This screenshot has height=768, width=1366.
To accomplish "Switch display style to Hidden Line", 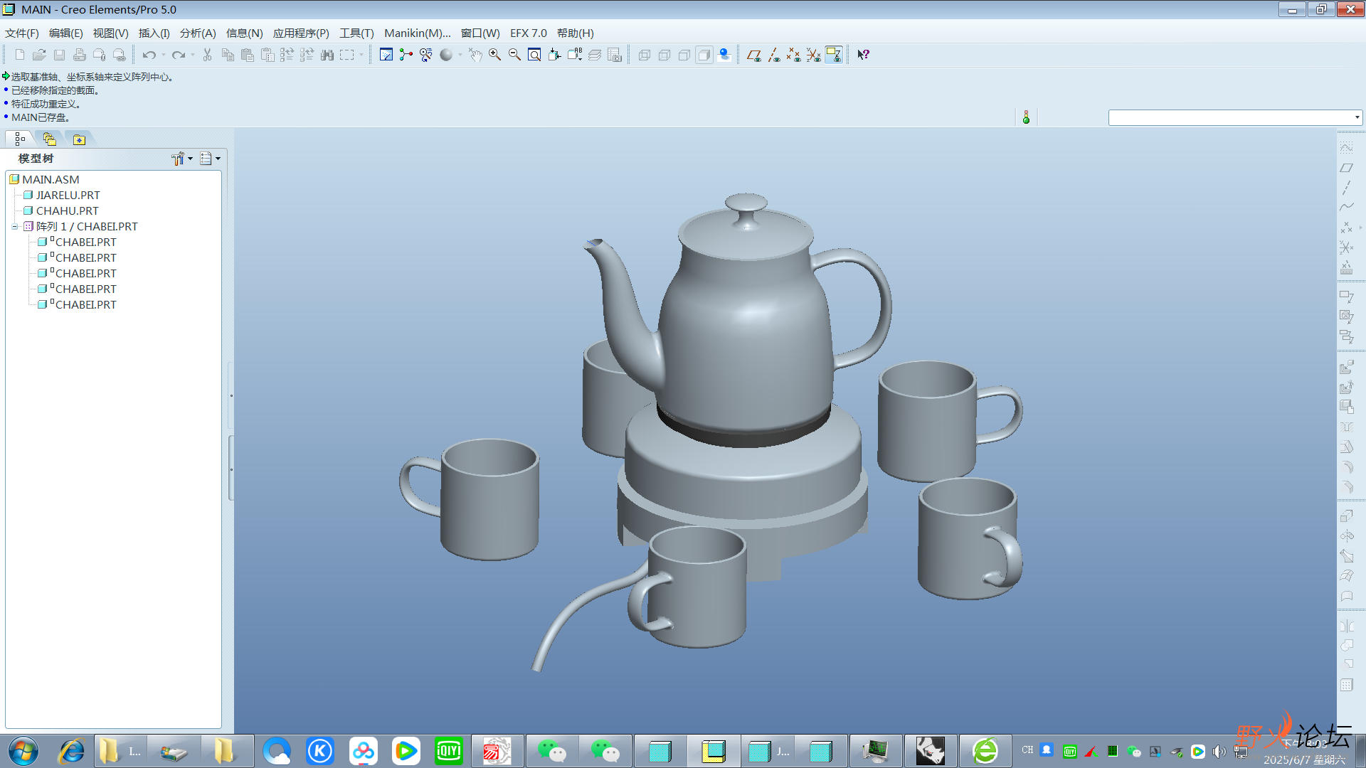I will tap(665, 55).
